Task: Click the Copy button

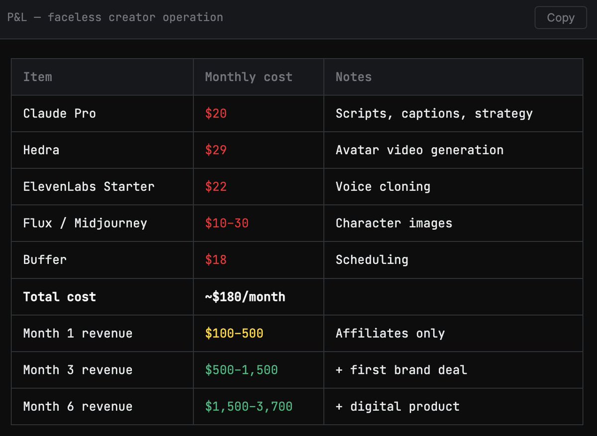Action: point(561,17)
